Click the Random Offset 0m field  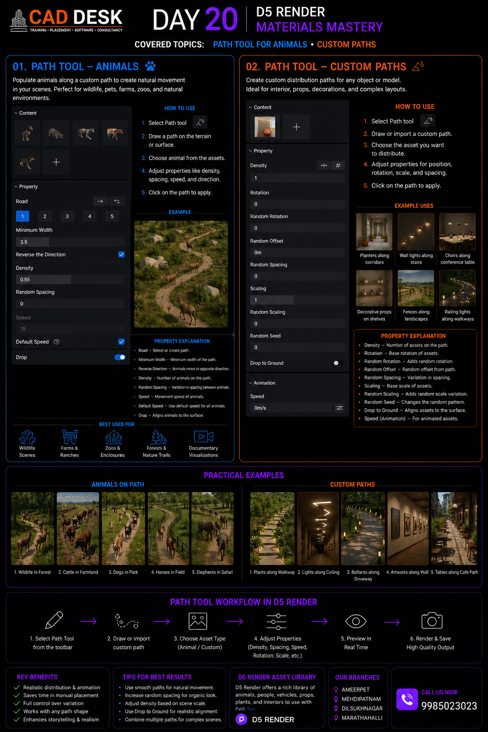tap(297, 253)
